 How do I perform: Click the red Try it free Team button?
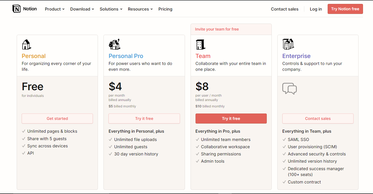pos(231,119)
